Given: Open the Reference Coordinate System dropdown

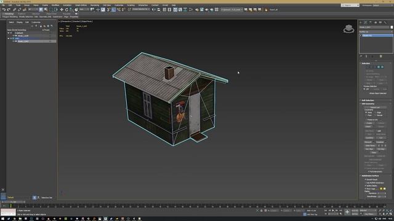Looking at the screenshot, I should point(84,9).
